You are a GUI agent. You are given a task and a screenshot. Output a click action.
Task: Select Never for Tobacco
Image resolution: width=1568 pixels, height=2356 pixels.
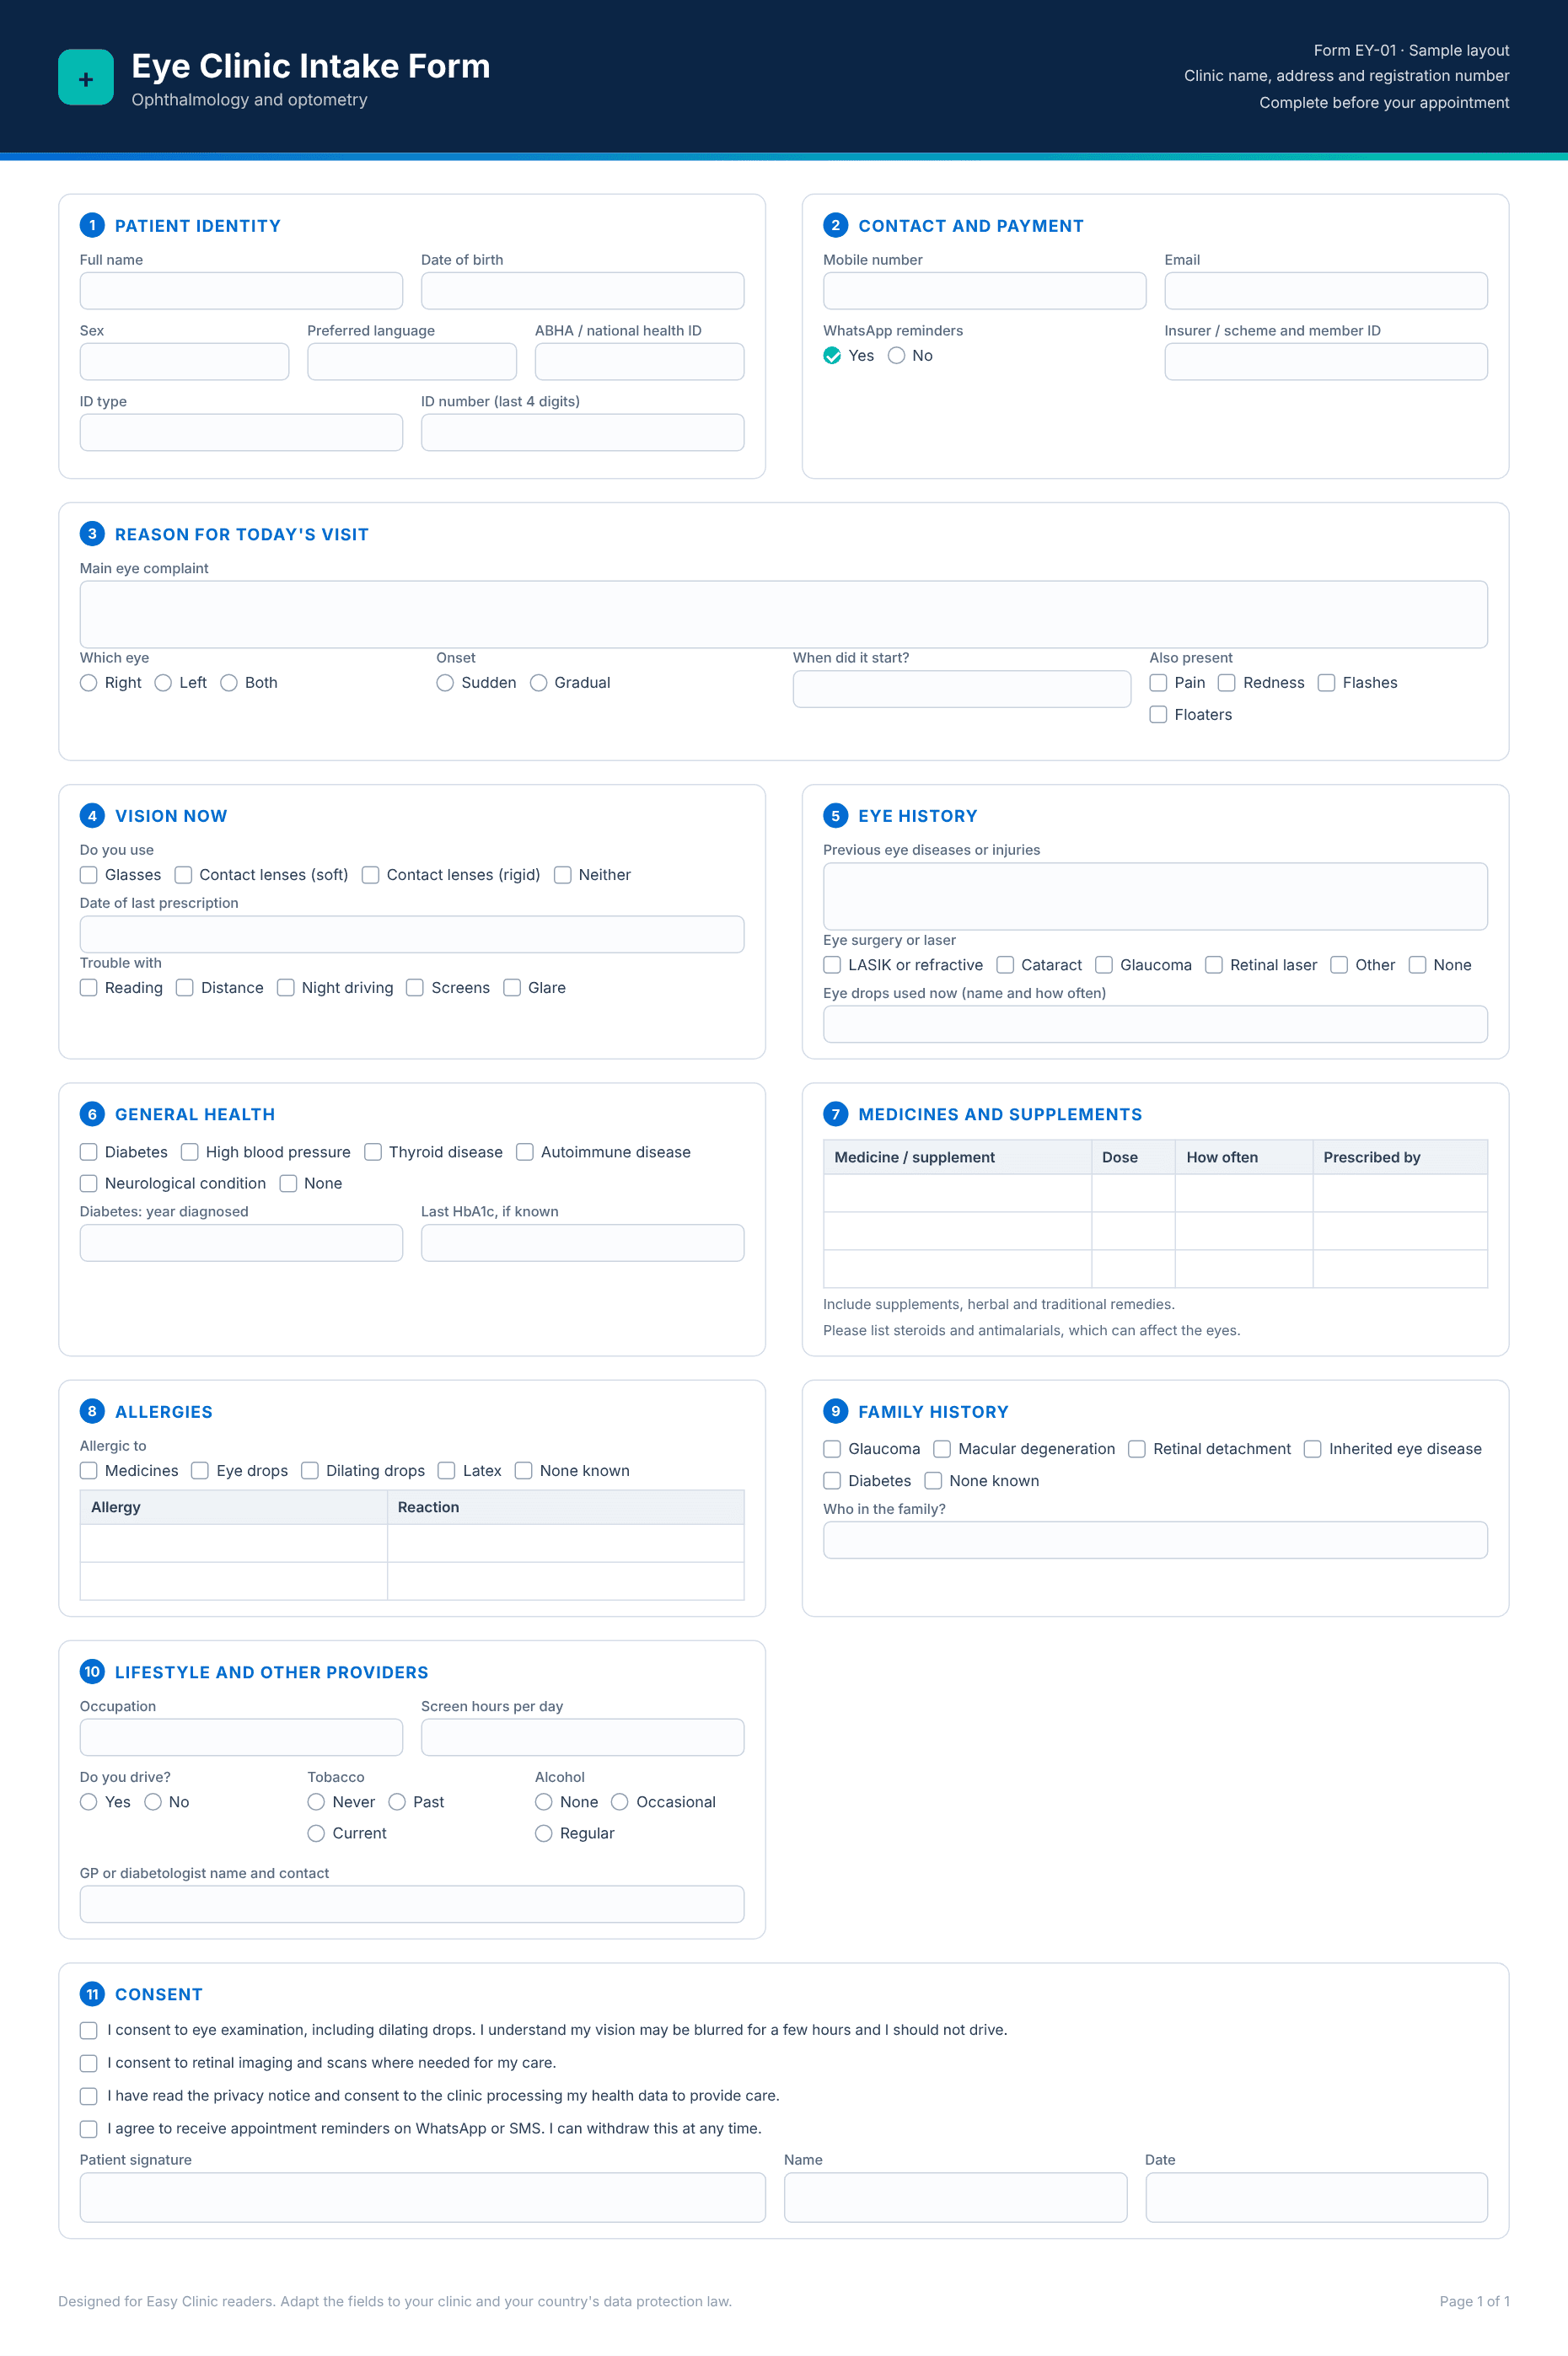[x=316, y=1802]
